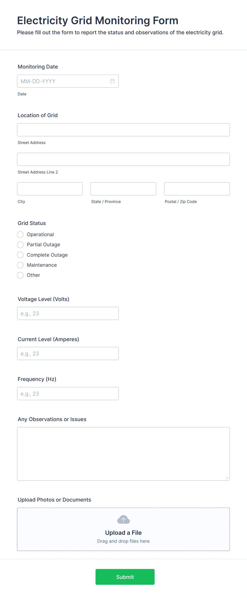This screenshot has height=598, width=247.
Task: Click the City text box
Action: click(50, 189)
